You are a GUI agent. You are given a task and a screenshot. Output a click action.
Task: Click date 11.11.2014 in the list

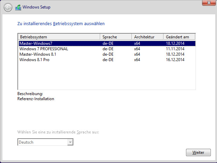[x=175, y=49]
